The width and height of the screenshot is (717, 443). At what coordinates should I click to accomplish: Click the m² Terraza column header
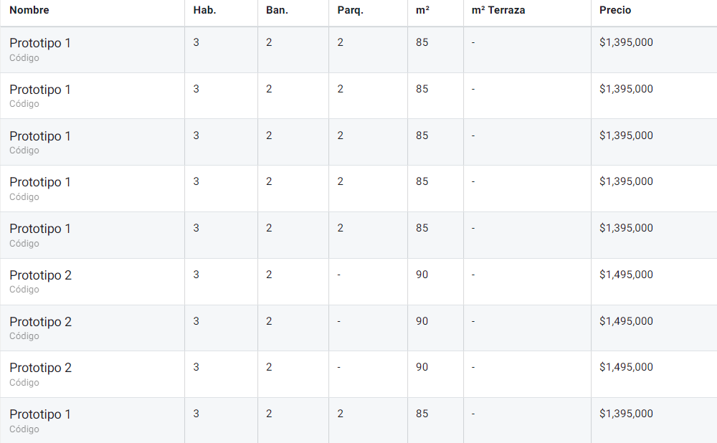tap(498, 10)
